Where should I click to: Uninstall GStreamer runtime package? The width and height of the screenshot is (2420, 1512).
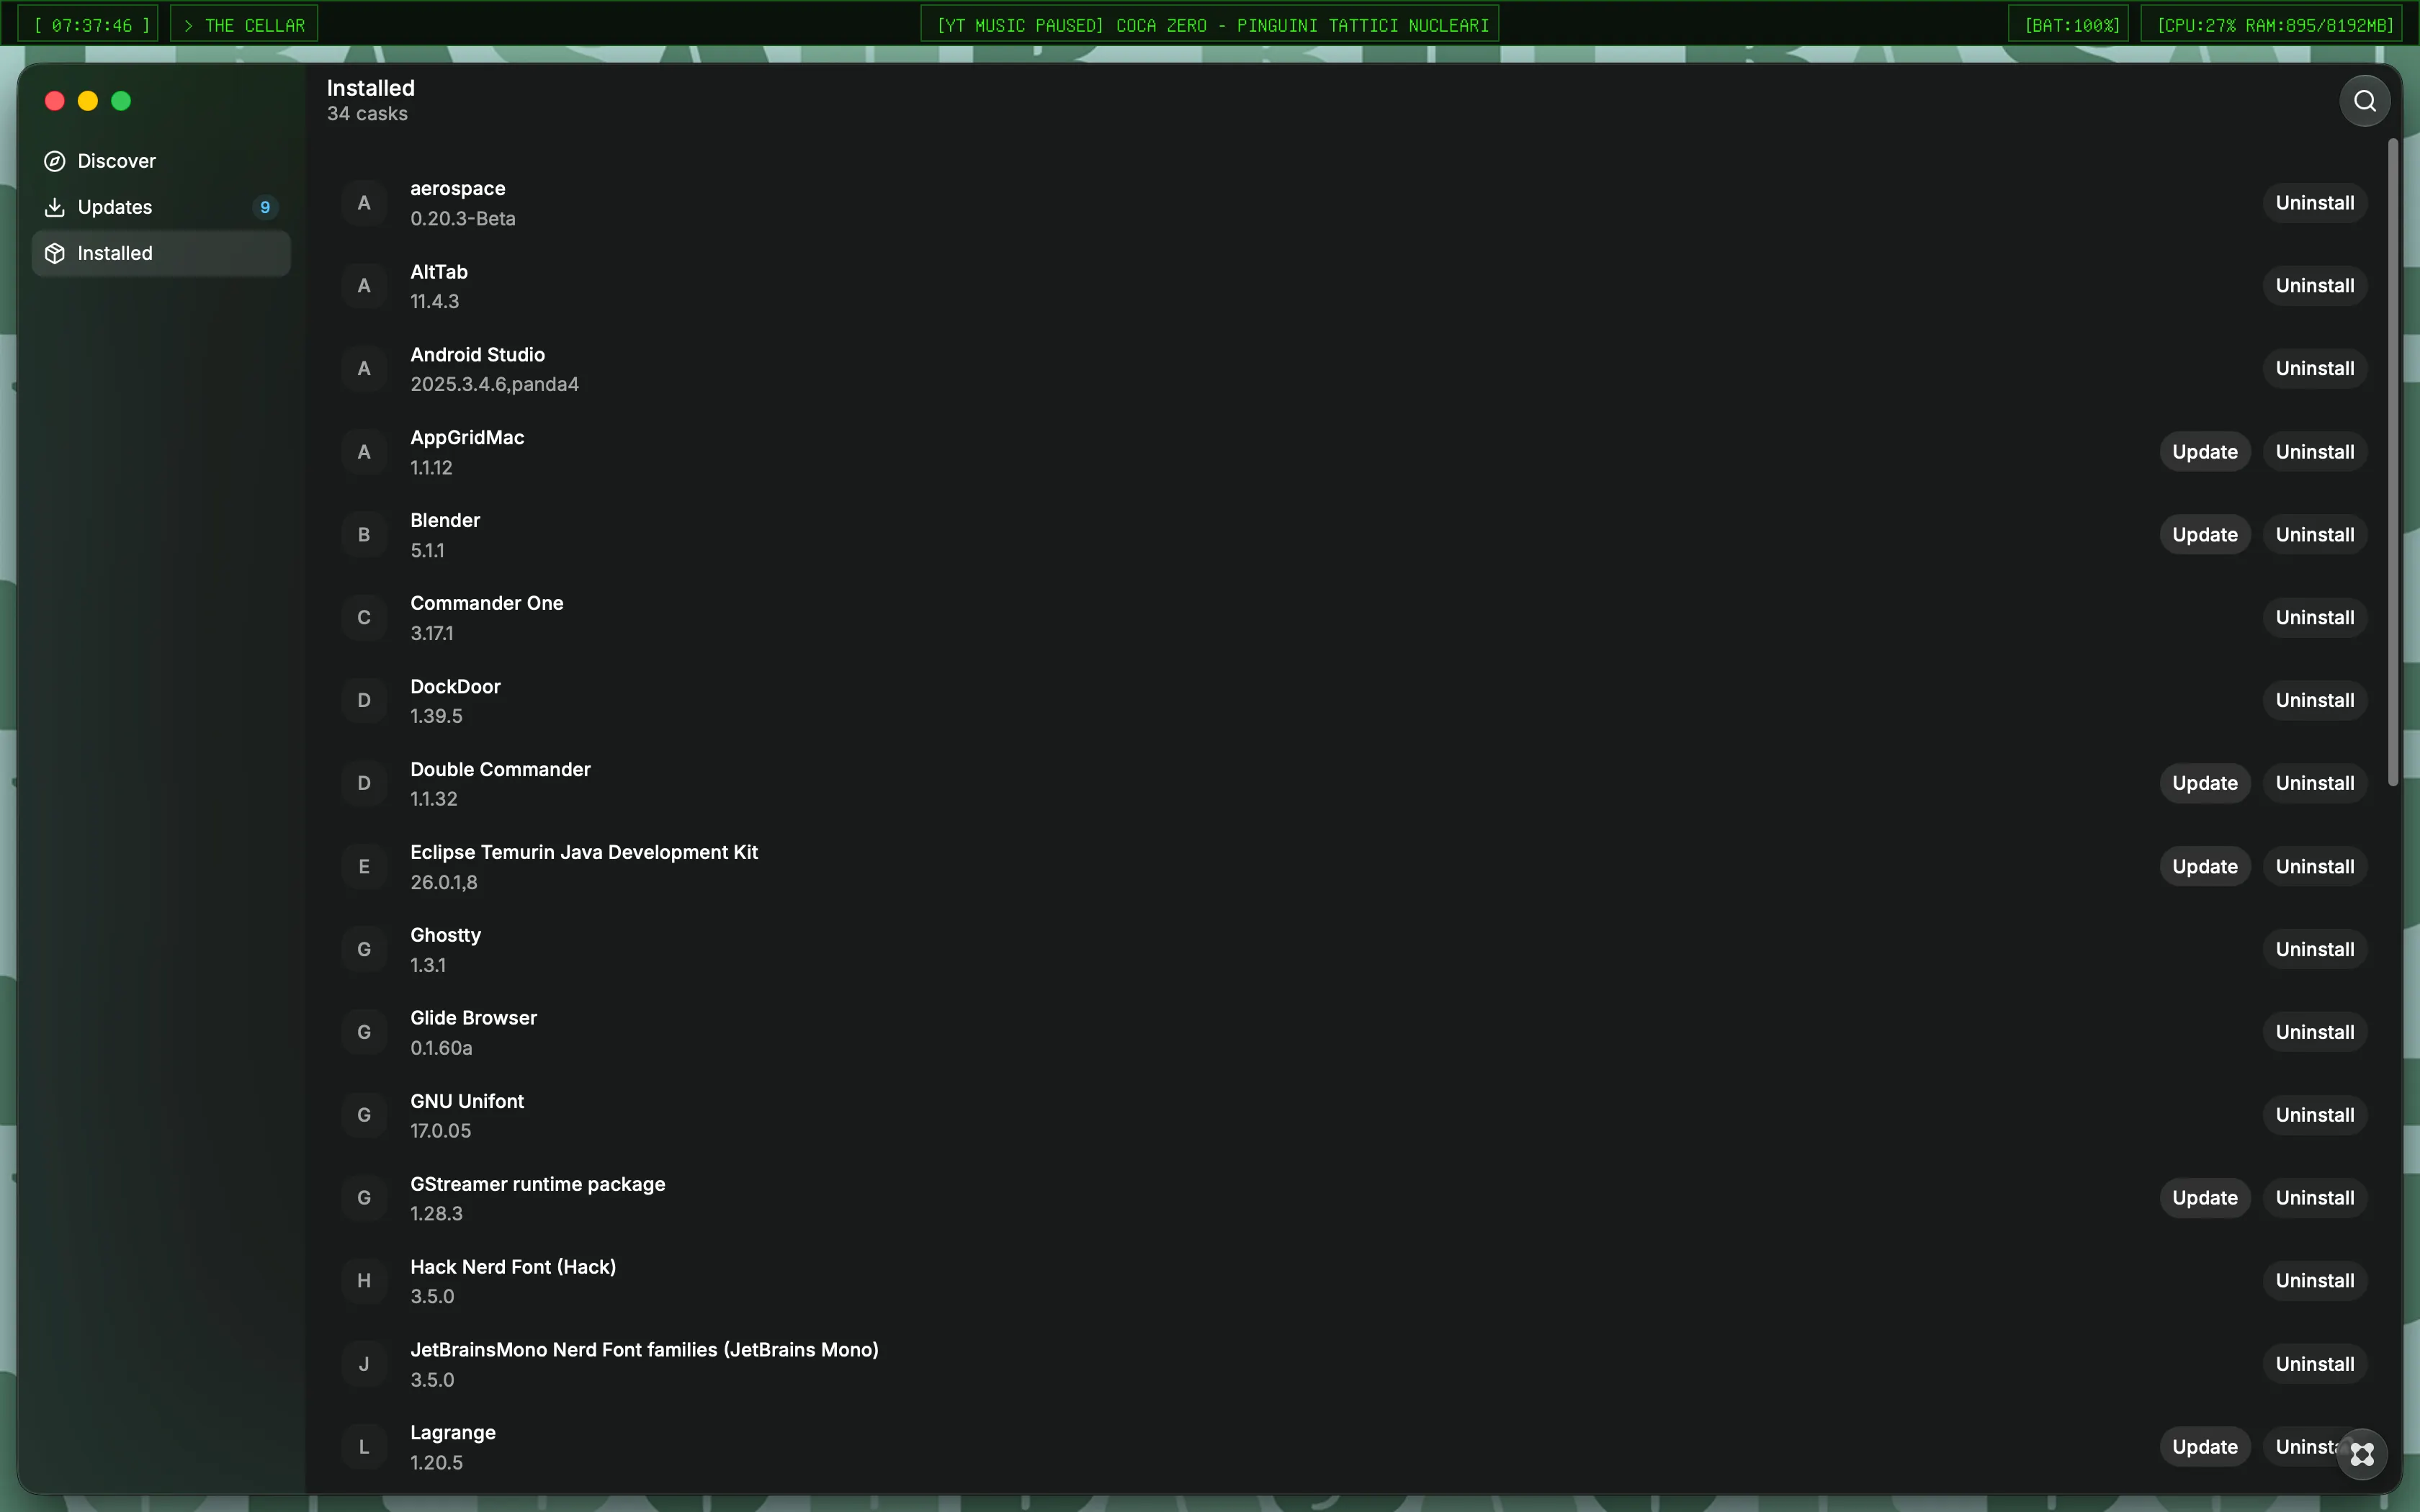tap(2314, 1198)
